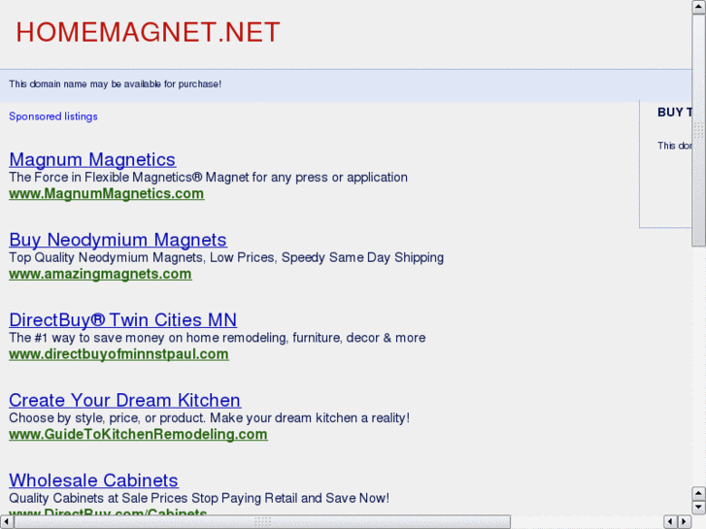Open DirectBuy Twin Cities MN listing
Screen dimensions: 706x529
coord(123,320)
